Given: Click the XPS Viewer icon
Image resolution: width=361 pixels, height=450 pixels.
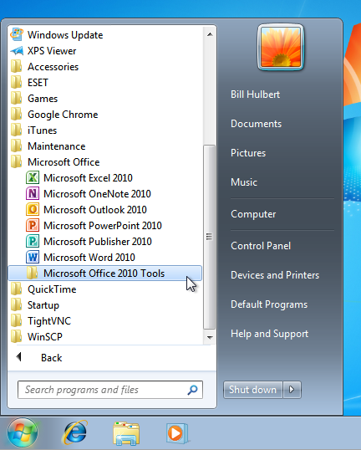Looking at the screenshot, I should click(x=17, y=51).
